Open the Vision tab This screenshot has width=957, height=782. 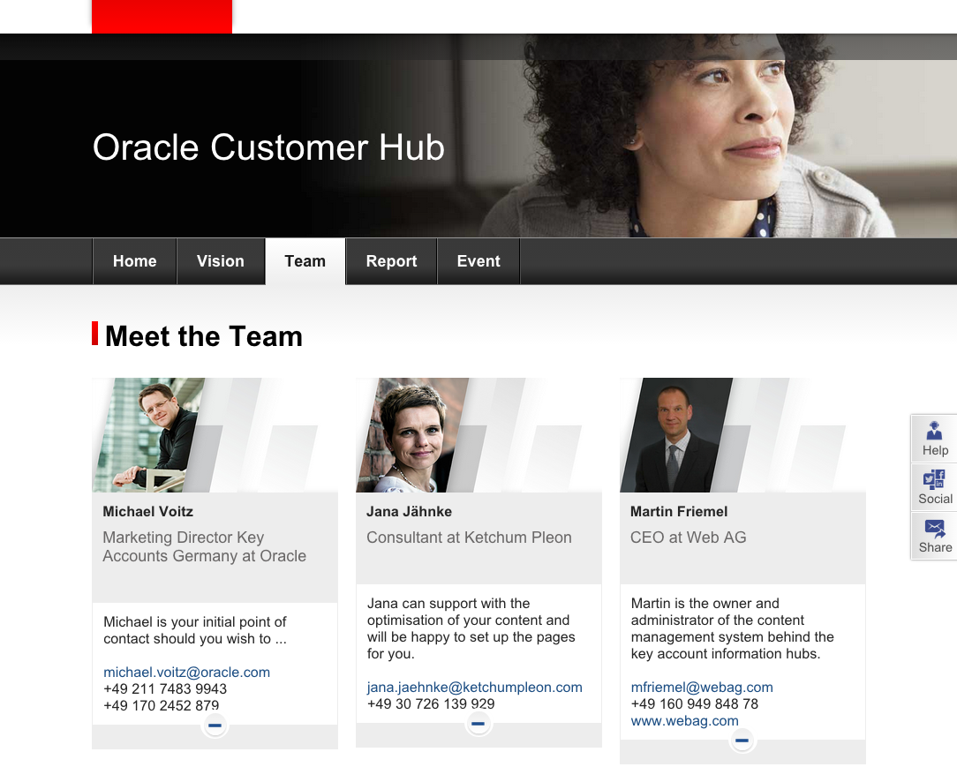[x=221, y=261]
